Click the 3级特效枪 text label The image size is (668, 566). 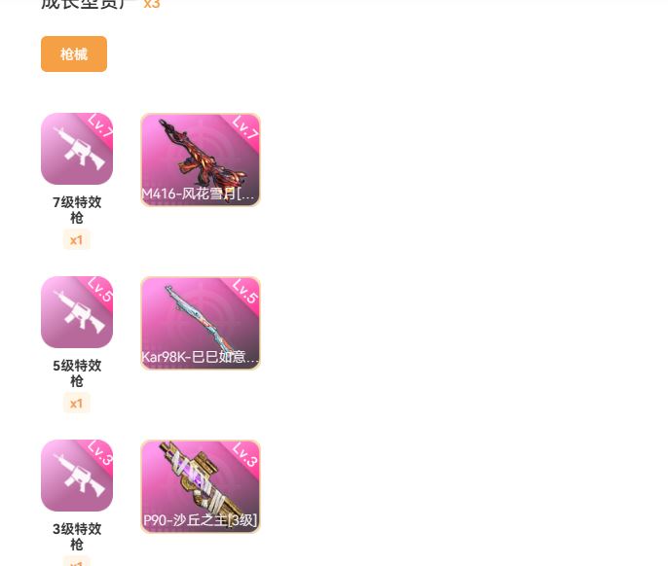[x=77, y=537]
